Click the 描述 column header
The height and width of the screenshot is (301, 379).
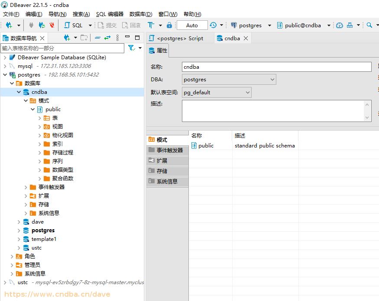pyautogui.click(x=265, y=136)
